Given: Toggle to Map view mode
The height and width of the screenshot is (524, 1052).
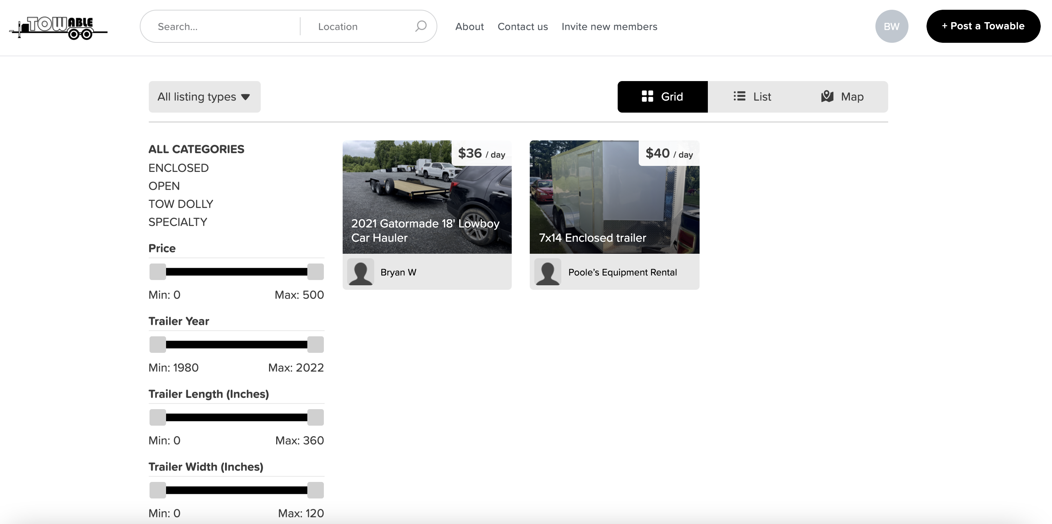Looking at the screenshot, I should pyautogui.click(x=842, y=97).
